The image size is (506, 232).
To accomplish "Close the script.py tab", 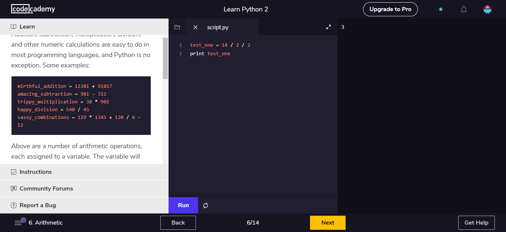I will (x=195, y=27).
